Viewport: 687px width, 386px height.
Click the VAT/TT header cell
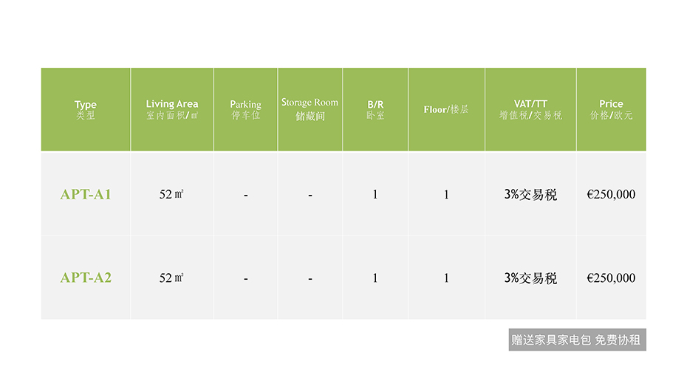pyautogui.click(x=530, y=109)
